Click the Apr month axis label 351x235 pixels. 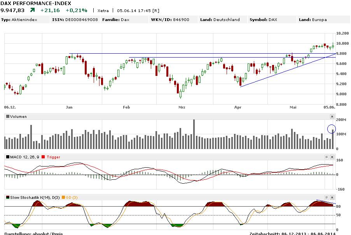(238, 107)
